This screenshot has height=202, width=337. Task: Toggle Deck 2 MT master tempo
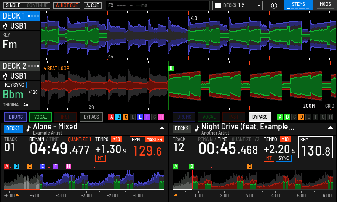pyautogui.click(x=269, y=158)
